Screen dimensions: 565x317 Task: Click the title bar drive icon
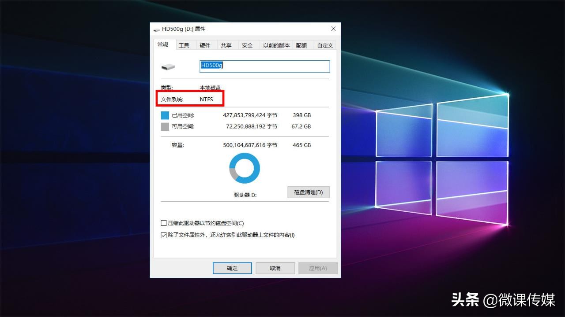coord(157,29)
